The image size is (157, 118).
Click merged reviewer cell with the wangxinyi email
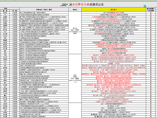tap(75, 78)
